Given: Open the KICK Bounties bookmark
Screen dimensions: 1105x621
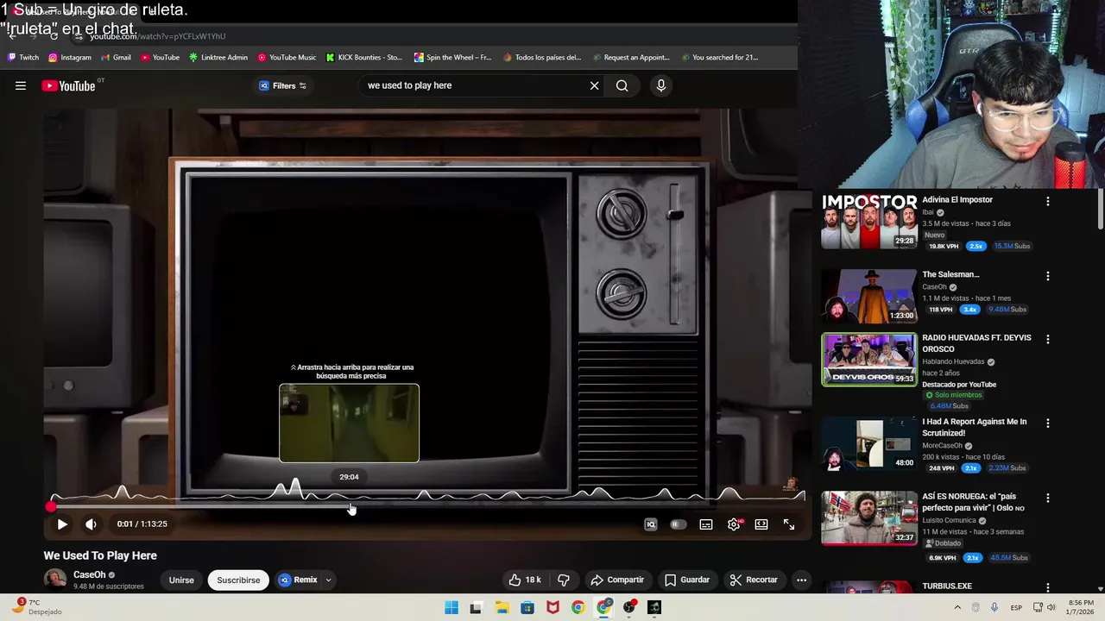Looking at the screenshot, I should click(363, 58).
